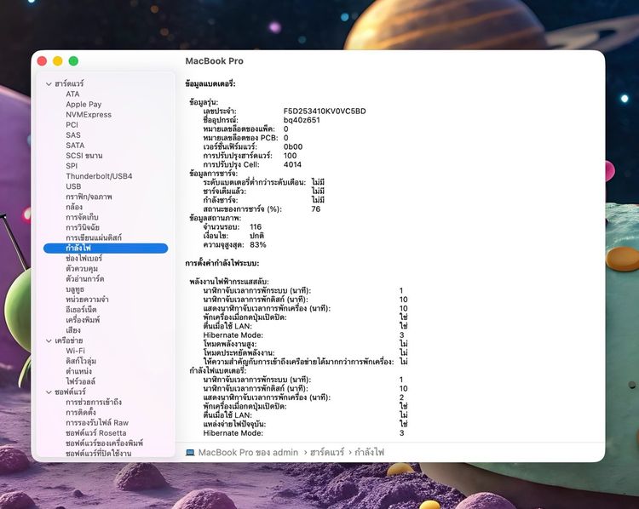Click the MacBook Pro window title

click(x=215, y=61)
